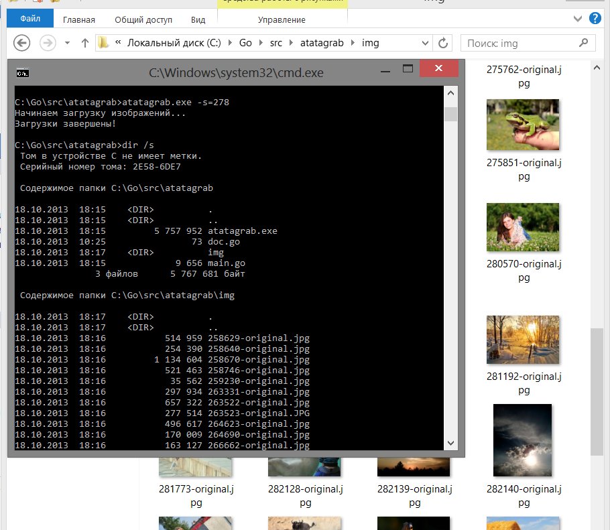
Task: Expand subfolders arrow after Go
Action: (261, 42)
